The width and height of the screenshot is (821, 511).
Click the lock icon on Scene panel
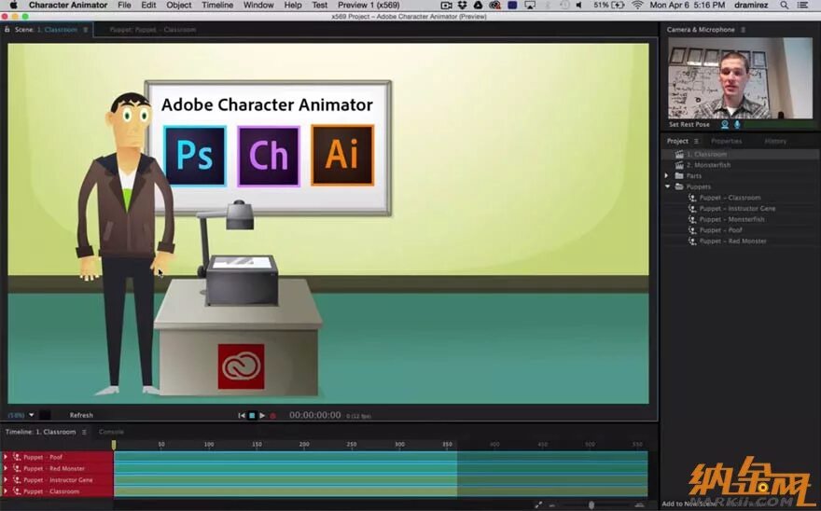tap(7, 30)
